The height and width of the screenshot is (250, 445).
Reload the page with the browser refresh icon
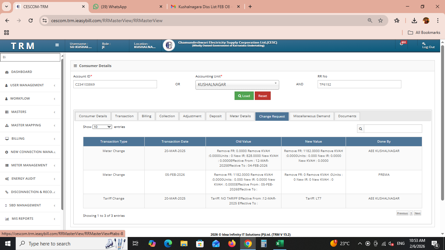pos(31,21)
